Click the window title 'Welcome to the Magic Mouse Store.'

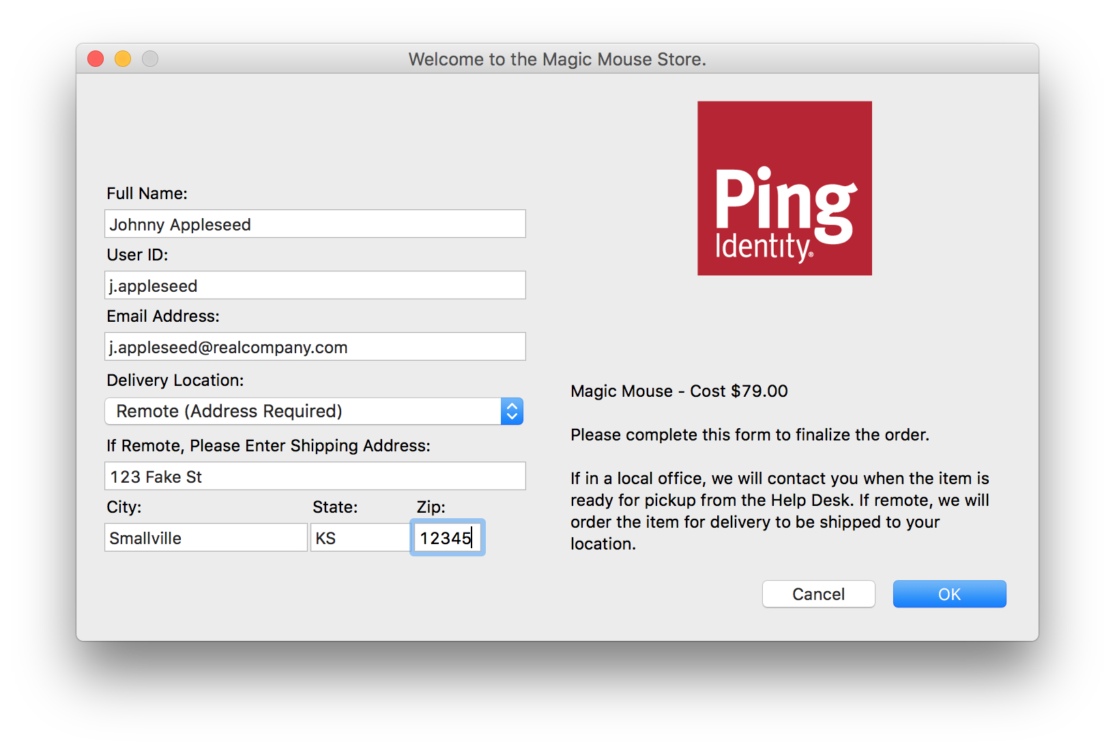coord(557,59)
